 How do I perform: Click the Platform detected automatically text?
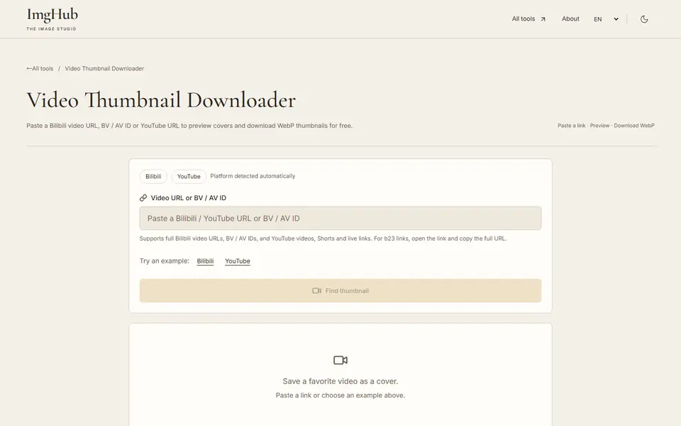coord(253,176)
